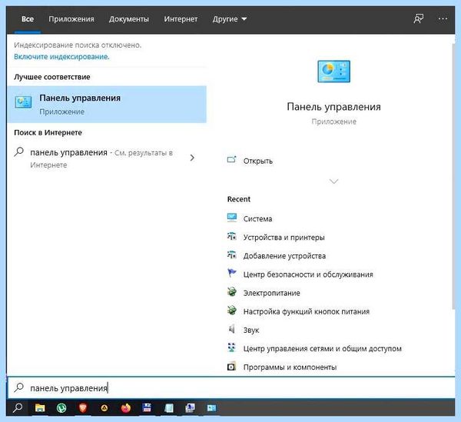Switch to the Приложения tab
461x422 pixels.
pyautogui.click(x=71, y=19)
